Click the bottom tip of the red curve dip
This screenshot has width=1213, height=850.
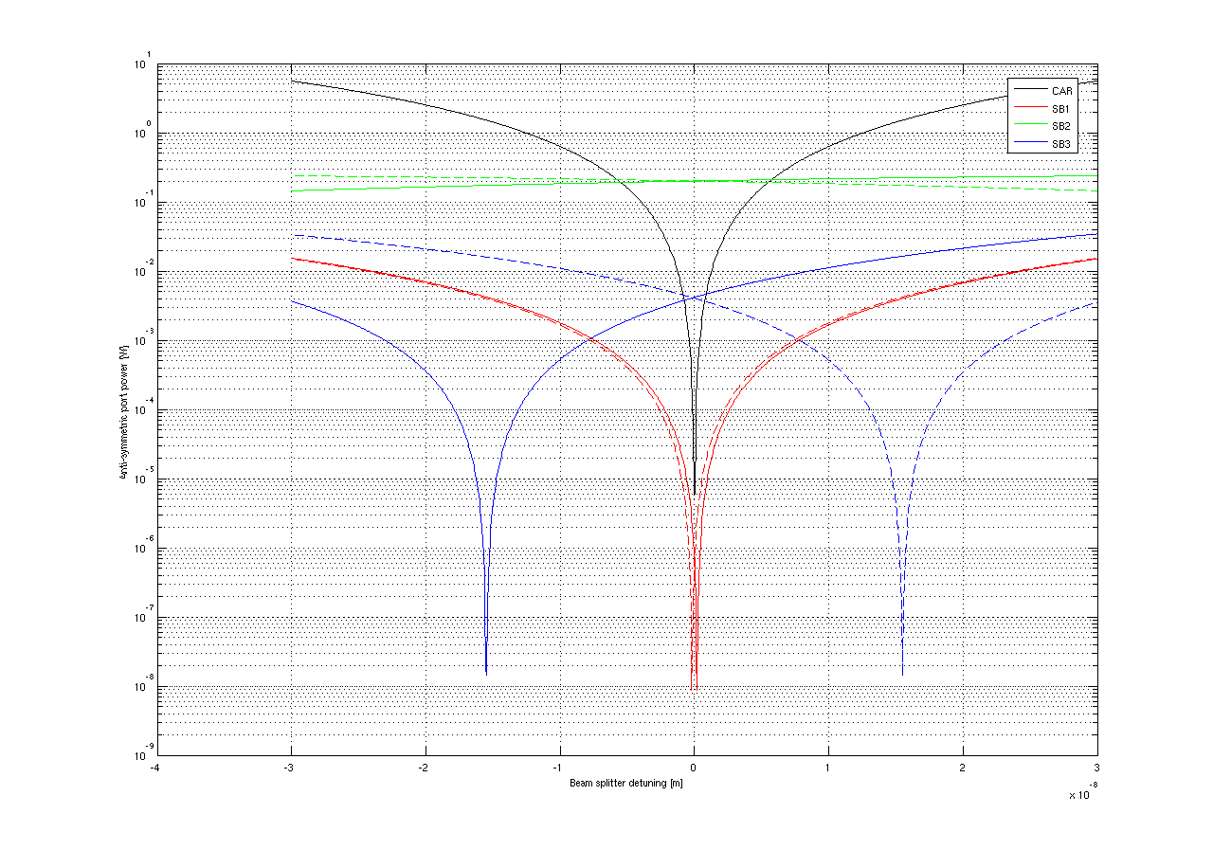pos(694,686)
